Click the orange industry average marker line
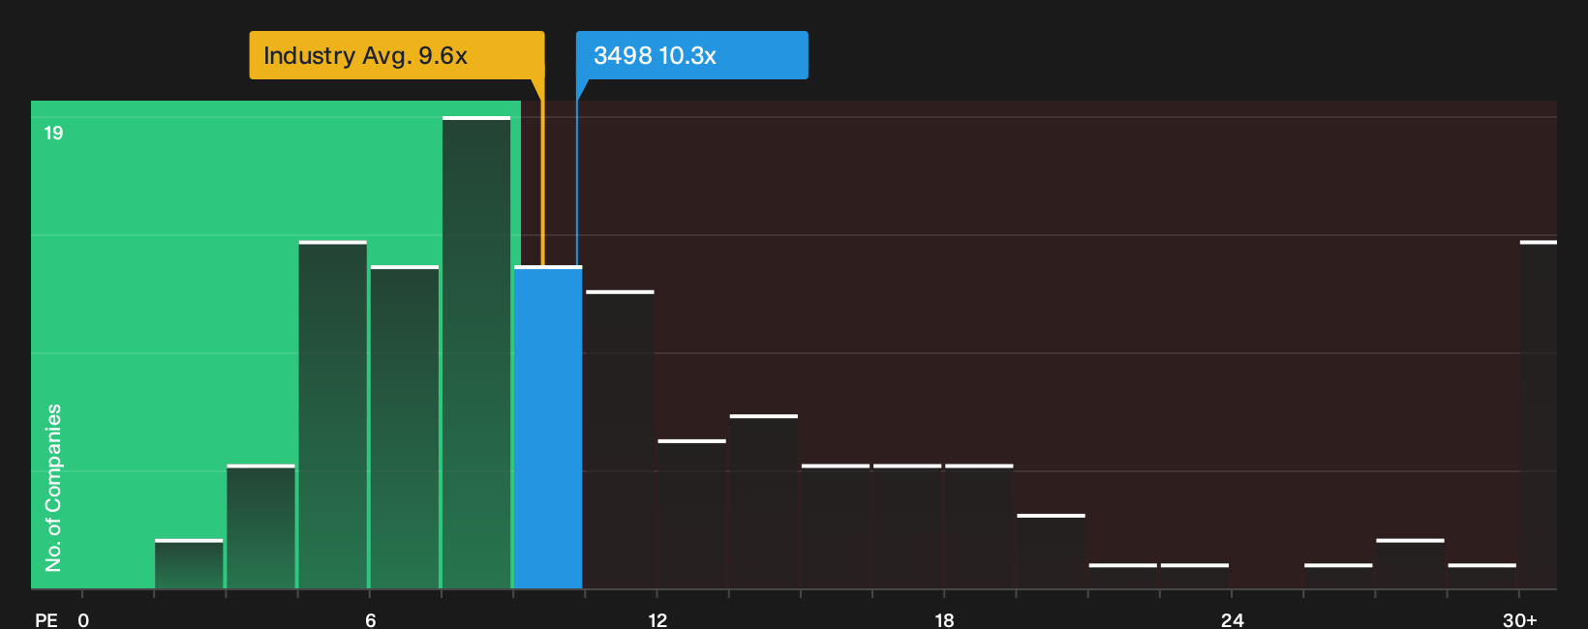Viewport: 1588px width, 629px height. [x=542, y=174]
